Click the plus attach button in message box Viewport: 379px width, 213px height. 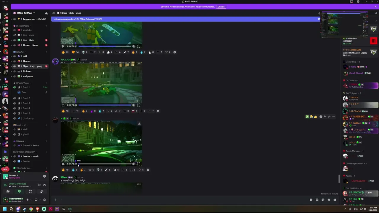(55, 200)
